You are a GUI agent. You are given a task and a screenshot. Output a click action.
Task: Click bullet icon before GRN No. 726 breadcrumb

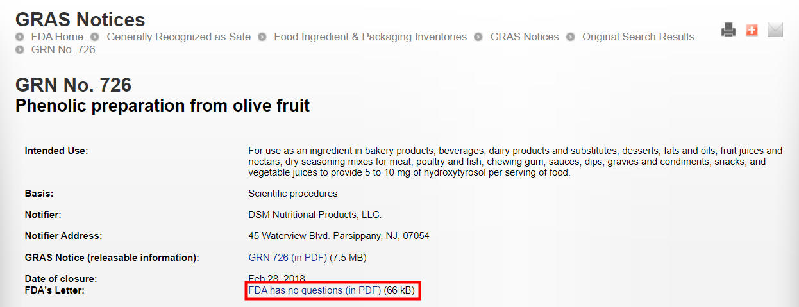[20, 50]
